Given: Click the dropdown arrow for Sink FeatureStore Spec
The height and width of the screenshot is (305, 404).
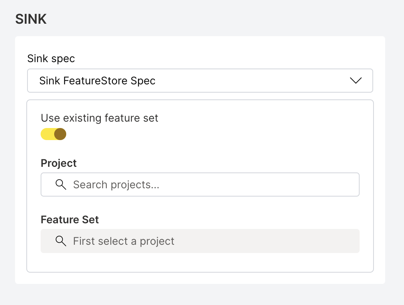Looking at the screenshot, I should coord(356,81).
